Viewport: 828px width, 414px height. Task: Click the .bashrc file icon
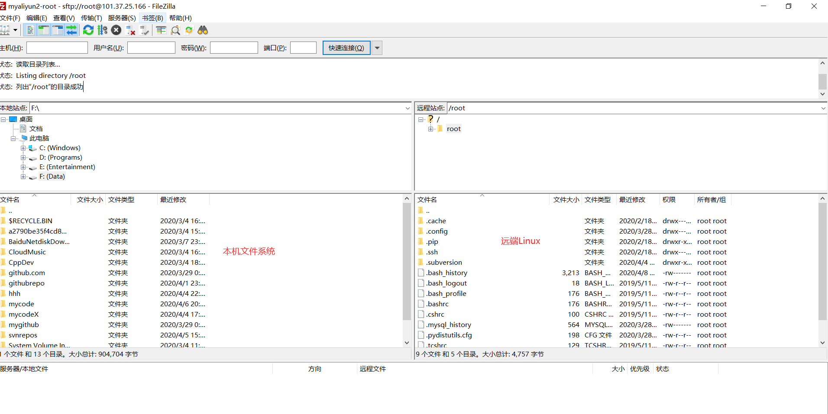(x=421, y=304)
